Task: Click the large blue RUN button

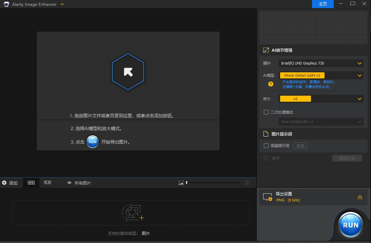Action: 350,225
